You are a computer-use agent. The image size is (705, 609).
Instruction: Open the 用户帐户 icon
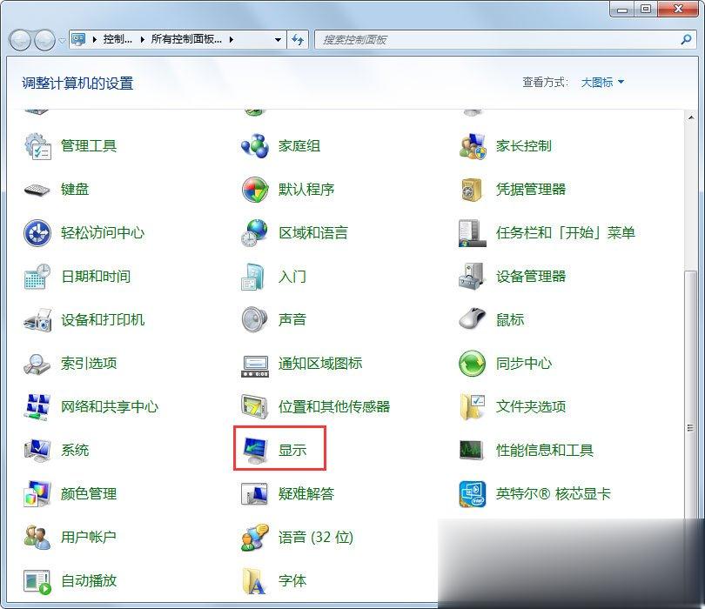37,537
